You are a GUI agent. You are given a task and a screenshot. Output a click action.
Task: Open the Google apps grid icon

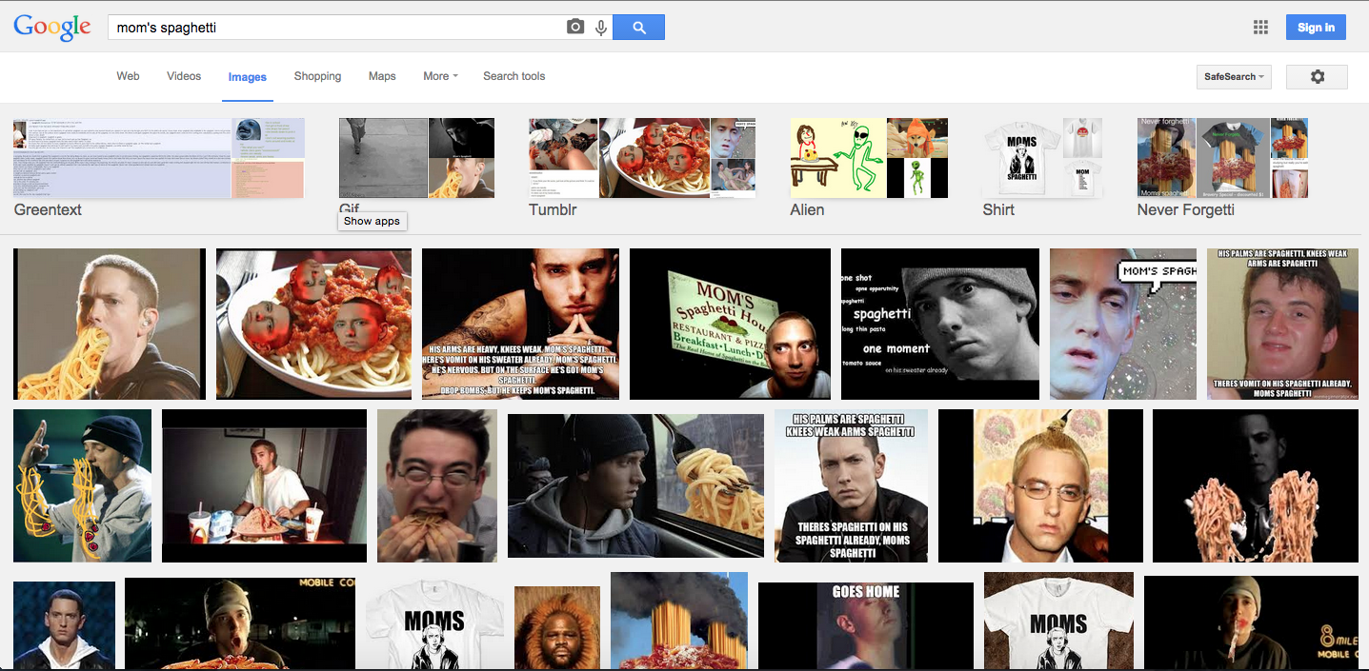[1260, 28]
